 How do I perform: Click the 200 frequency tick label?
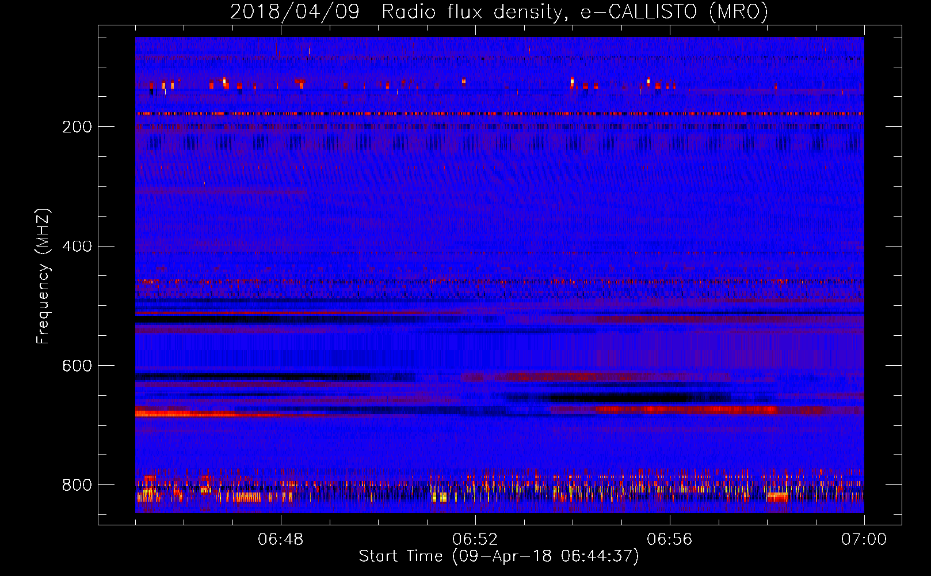[x=77, y=127]
